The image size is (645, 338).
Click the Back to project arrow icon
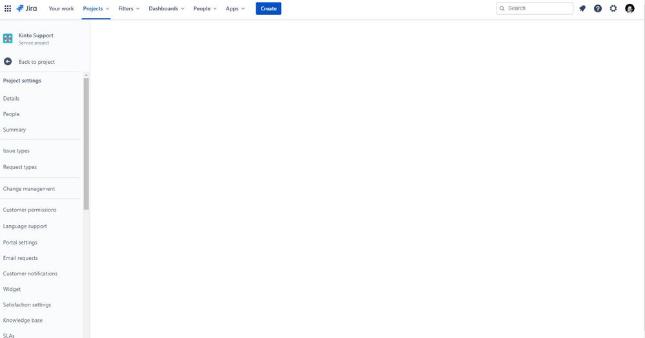click(8, 62)
